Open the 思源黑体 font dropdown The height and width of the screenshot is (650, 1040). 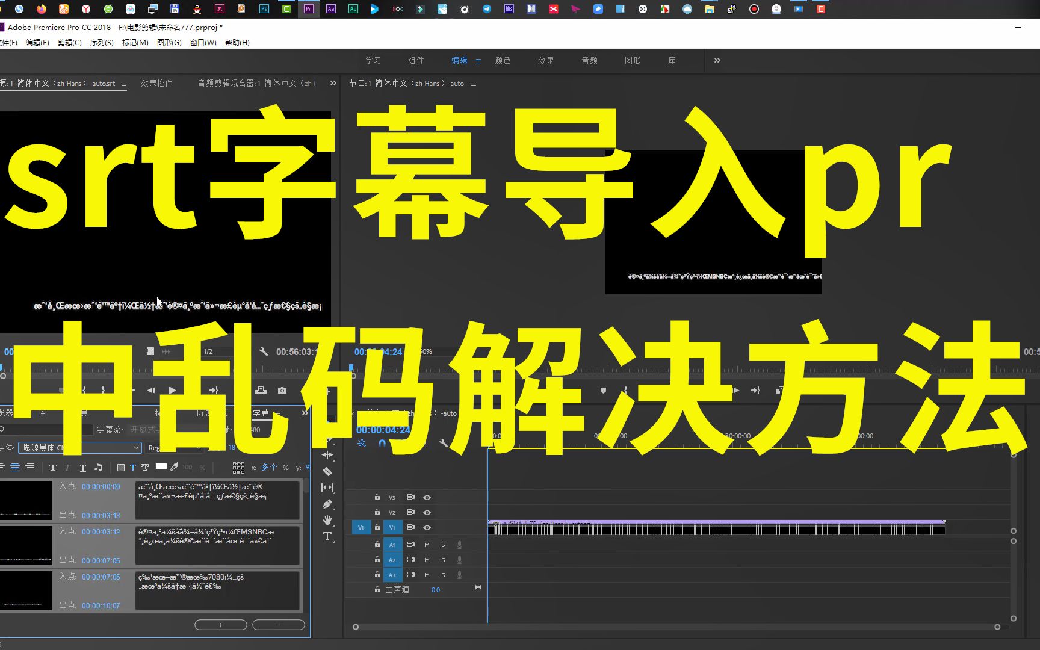click(x=136, y=448)
